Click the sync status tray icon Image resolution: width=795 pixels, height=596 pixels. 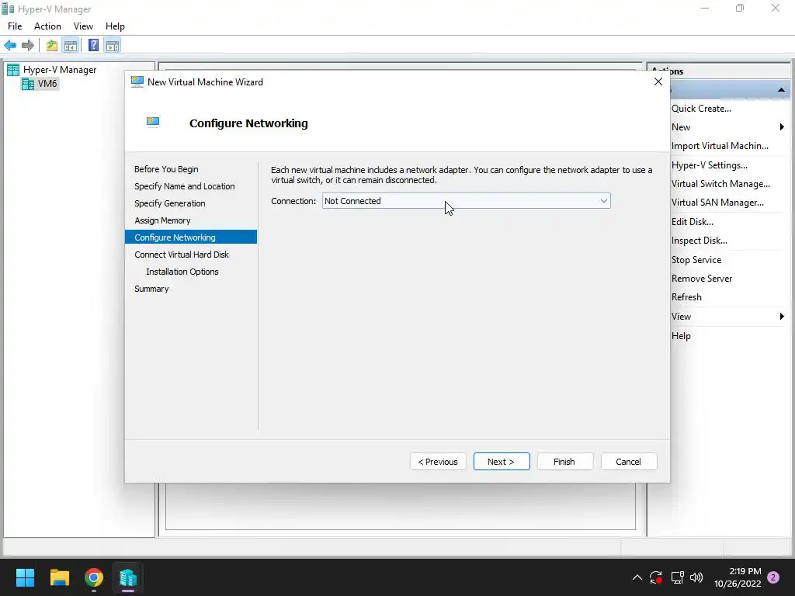[656, 577]
